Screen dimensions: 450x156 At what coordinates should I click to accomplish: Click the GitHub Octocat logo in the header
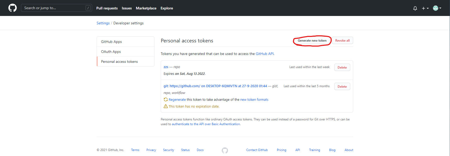click(13, 8)
